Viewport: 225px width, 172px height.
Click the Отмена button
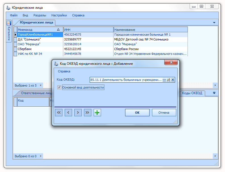[164, 113]
